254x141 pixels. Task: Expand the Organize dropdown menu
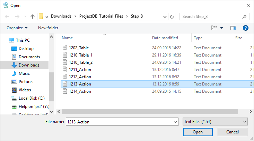click(17, 28)
